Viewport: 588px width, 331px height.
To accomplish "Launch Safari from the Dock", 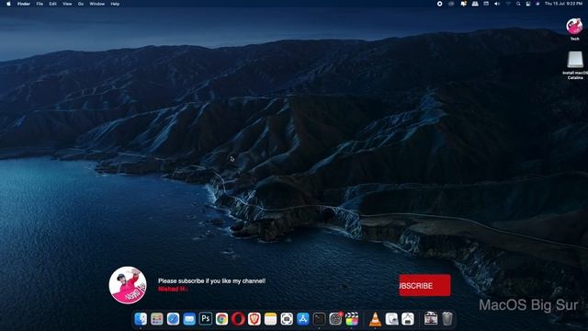I will pos(173,319).
